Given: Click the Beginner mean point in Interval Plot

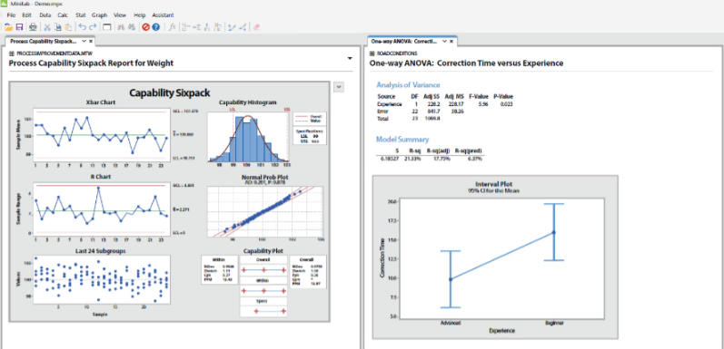Looking at the screenshot, I should click(554, 232).
